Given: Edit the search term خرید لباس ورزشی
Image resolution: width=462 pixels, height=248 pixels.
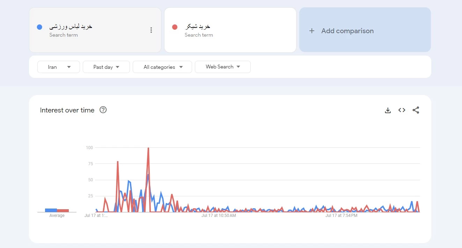Looking at the screenshot, I should (71, 27).
